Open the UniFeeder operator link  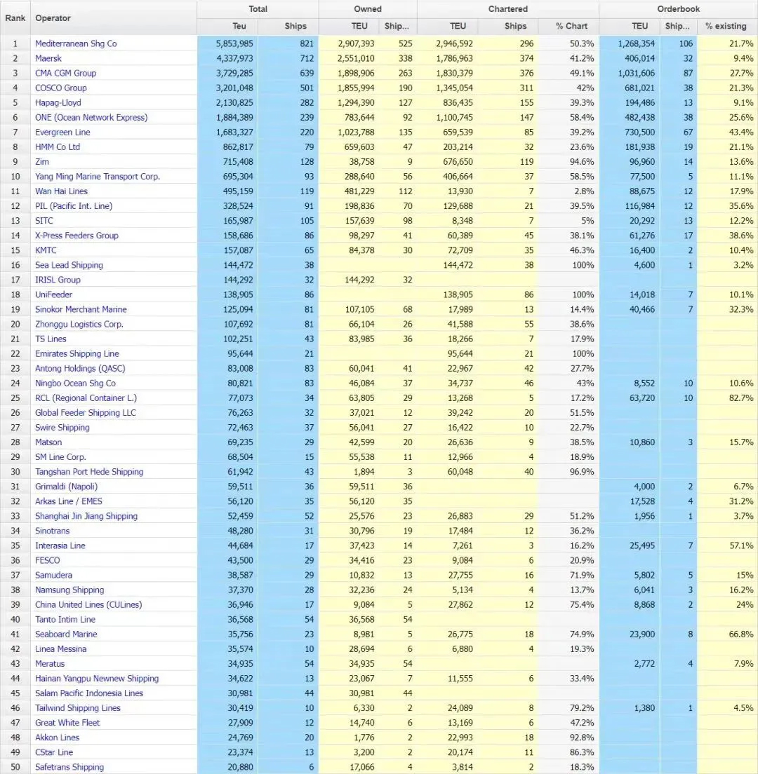(53, 294)
